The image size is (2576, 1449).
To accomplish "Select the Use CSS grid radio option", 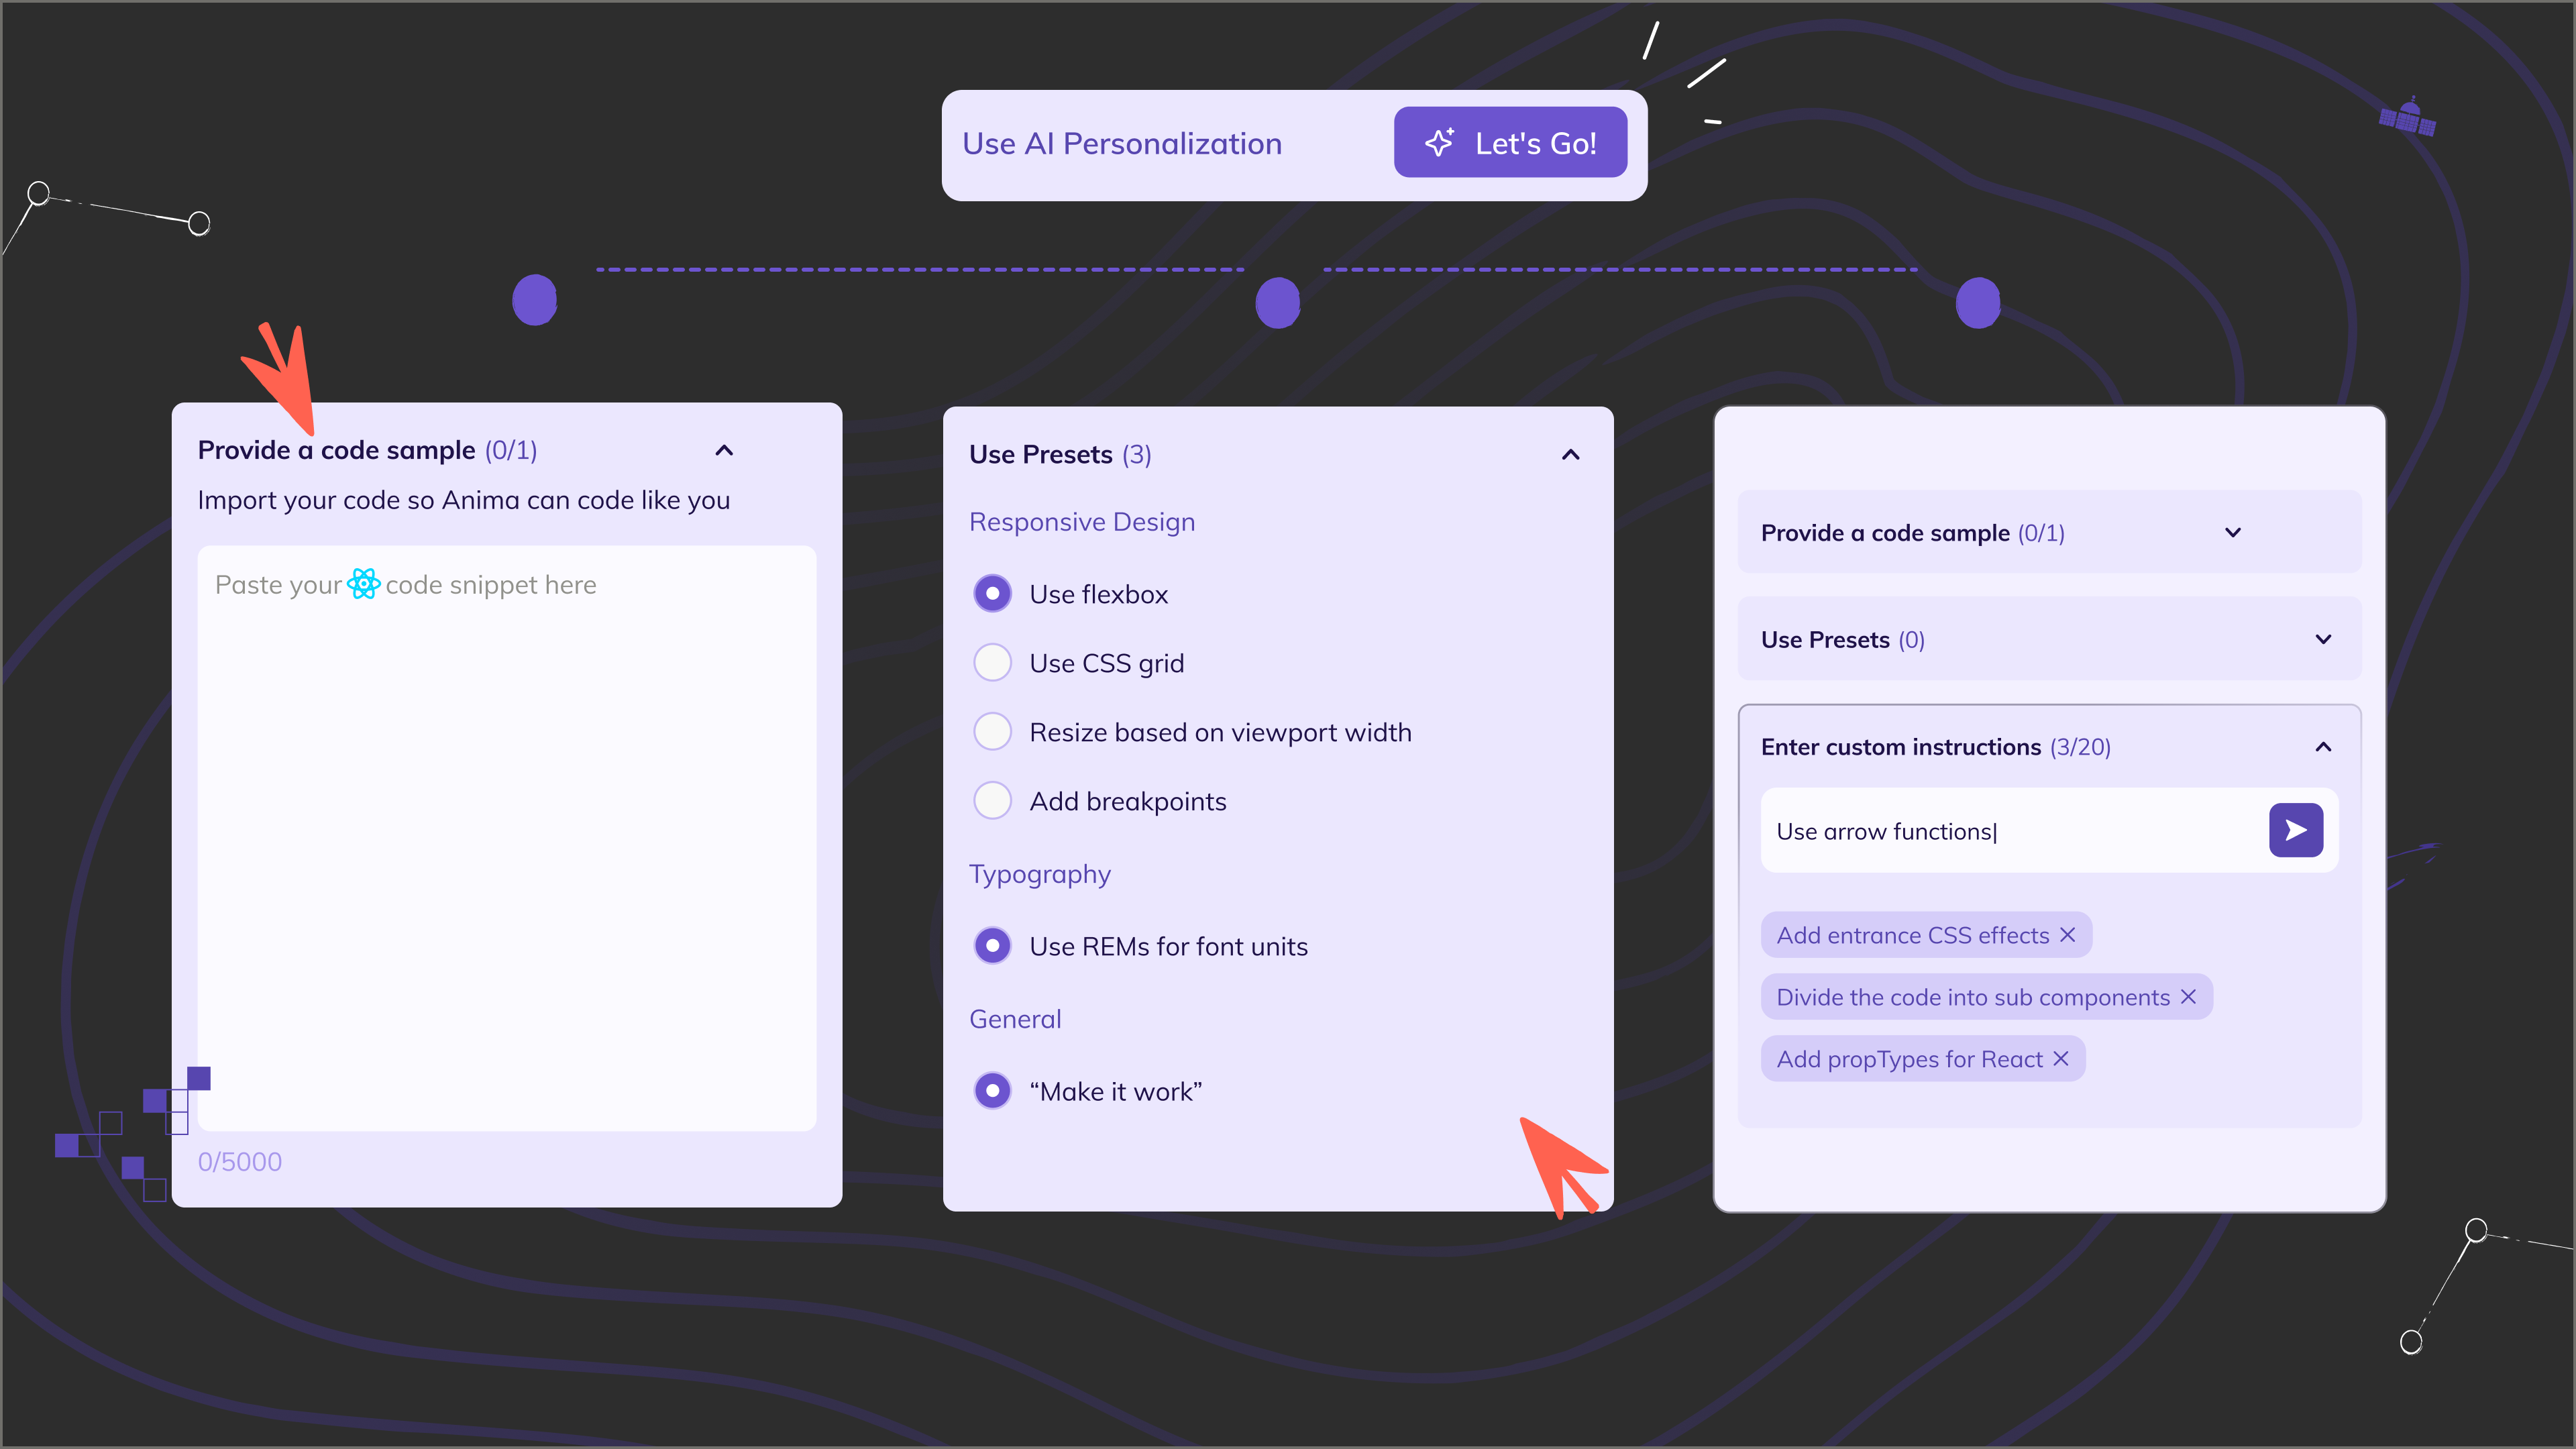I will click(x=993, y=663).
